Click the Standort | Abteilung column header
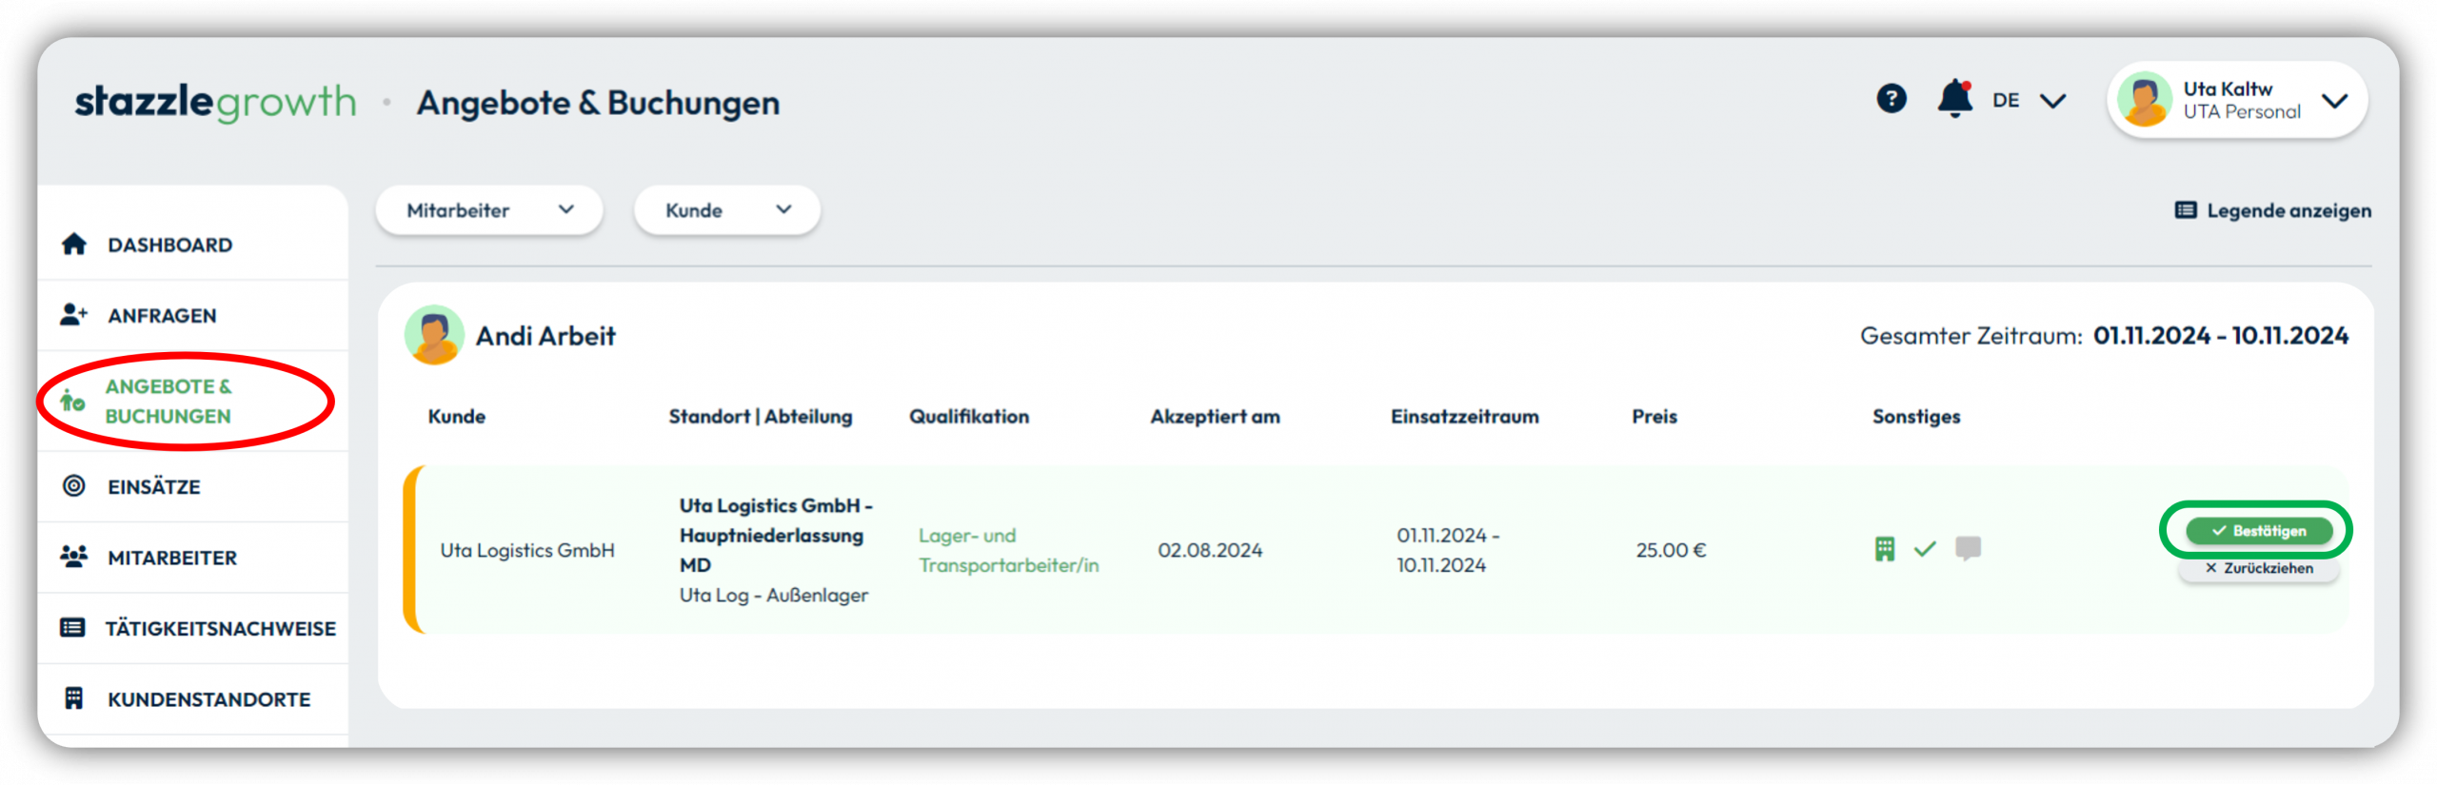The height and width of the screenshot is (785, 2437). (761, 416)
